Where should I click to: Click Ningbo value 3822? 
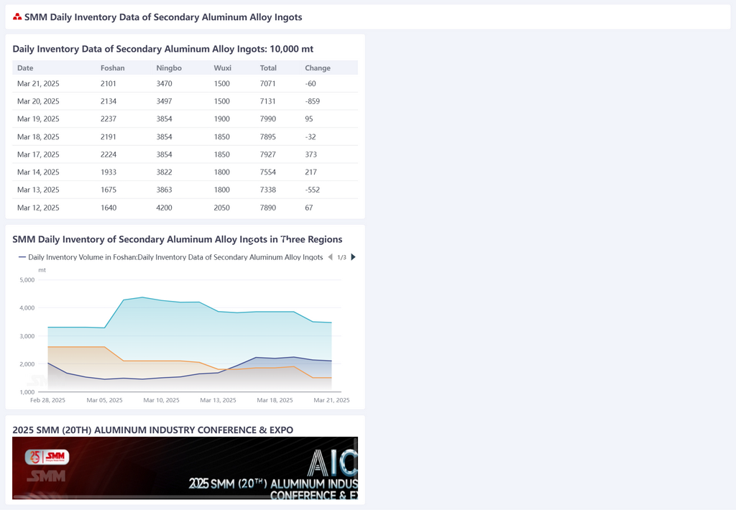coord(165,172)
